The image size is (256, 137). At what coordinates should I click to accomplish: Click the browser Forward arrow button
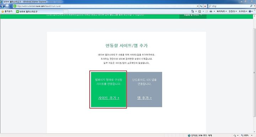click(7, 6)
